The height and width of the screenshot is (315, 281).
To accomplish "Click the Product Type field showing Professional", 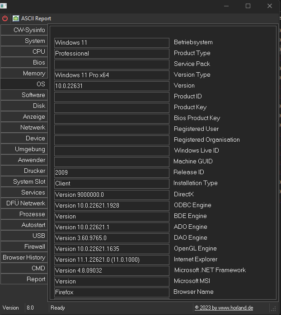I will click(112, 53).
